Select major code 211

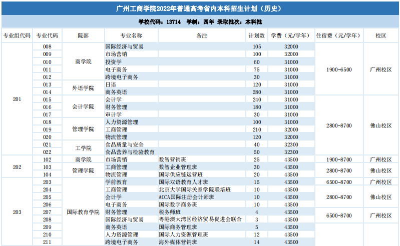(47, 242)
